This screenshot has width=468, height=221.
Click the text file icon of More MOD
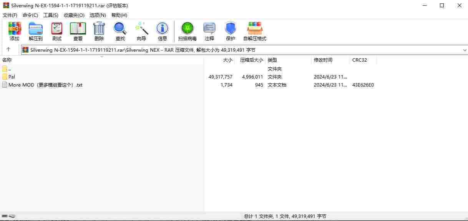pos(5,85)
